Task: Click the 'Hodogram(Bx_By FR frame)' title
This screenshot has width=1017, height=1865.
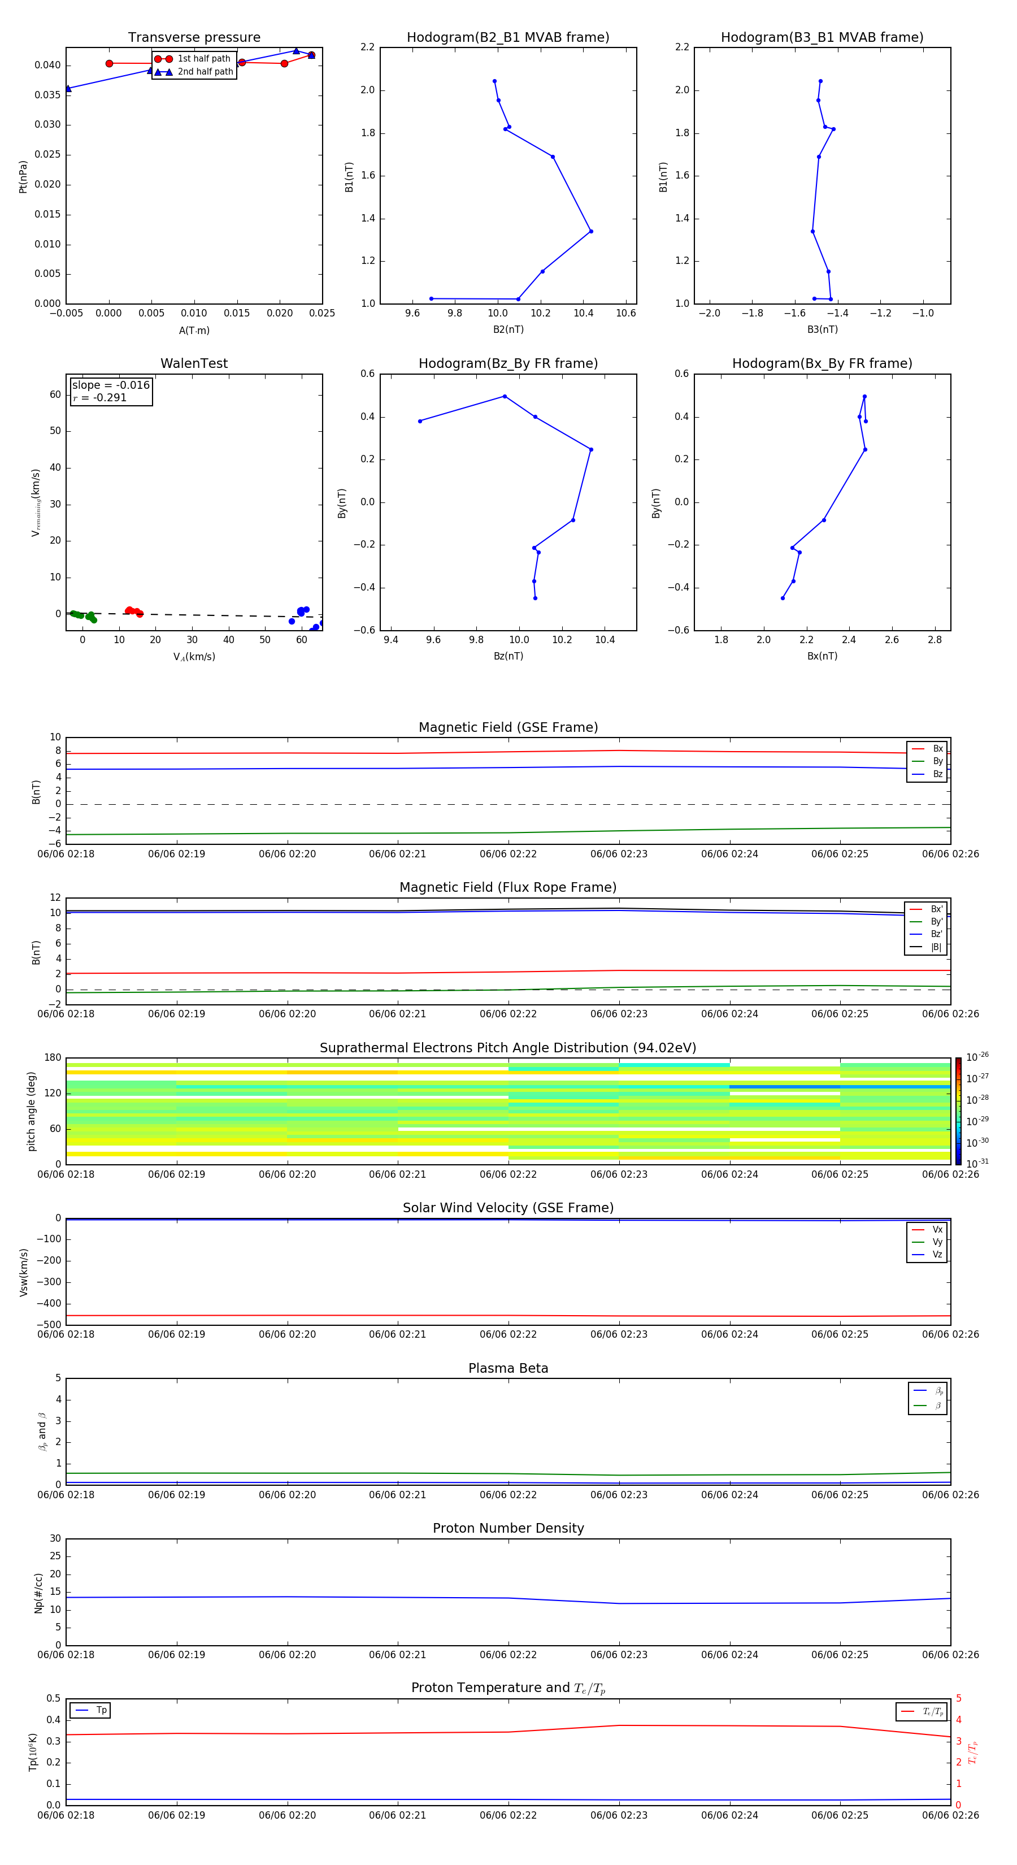Action: tap(822, 363)
